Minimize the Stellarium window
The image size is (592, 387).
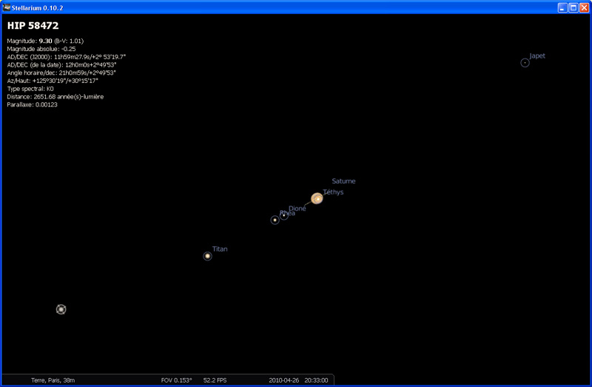pos(562,7)
